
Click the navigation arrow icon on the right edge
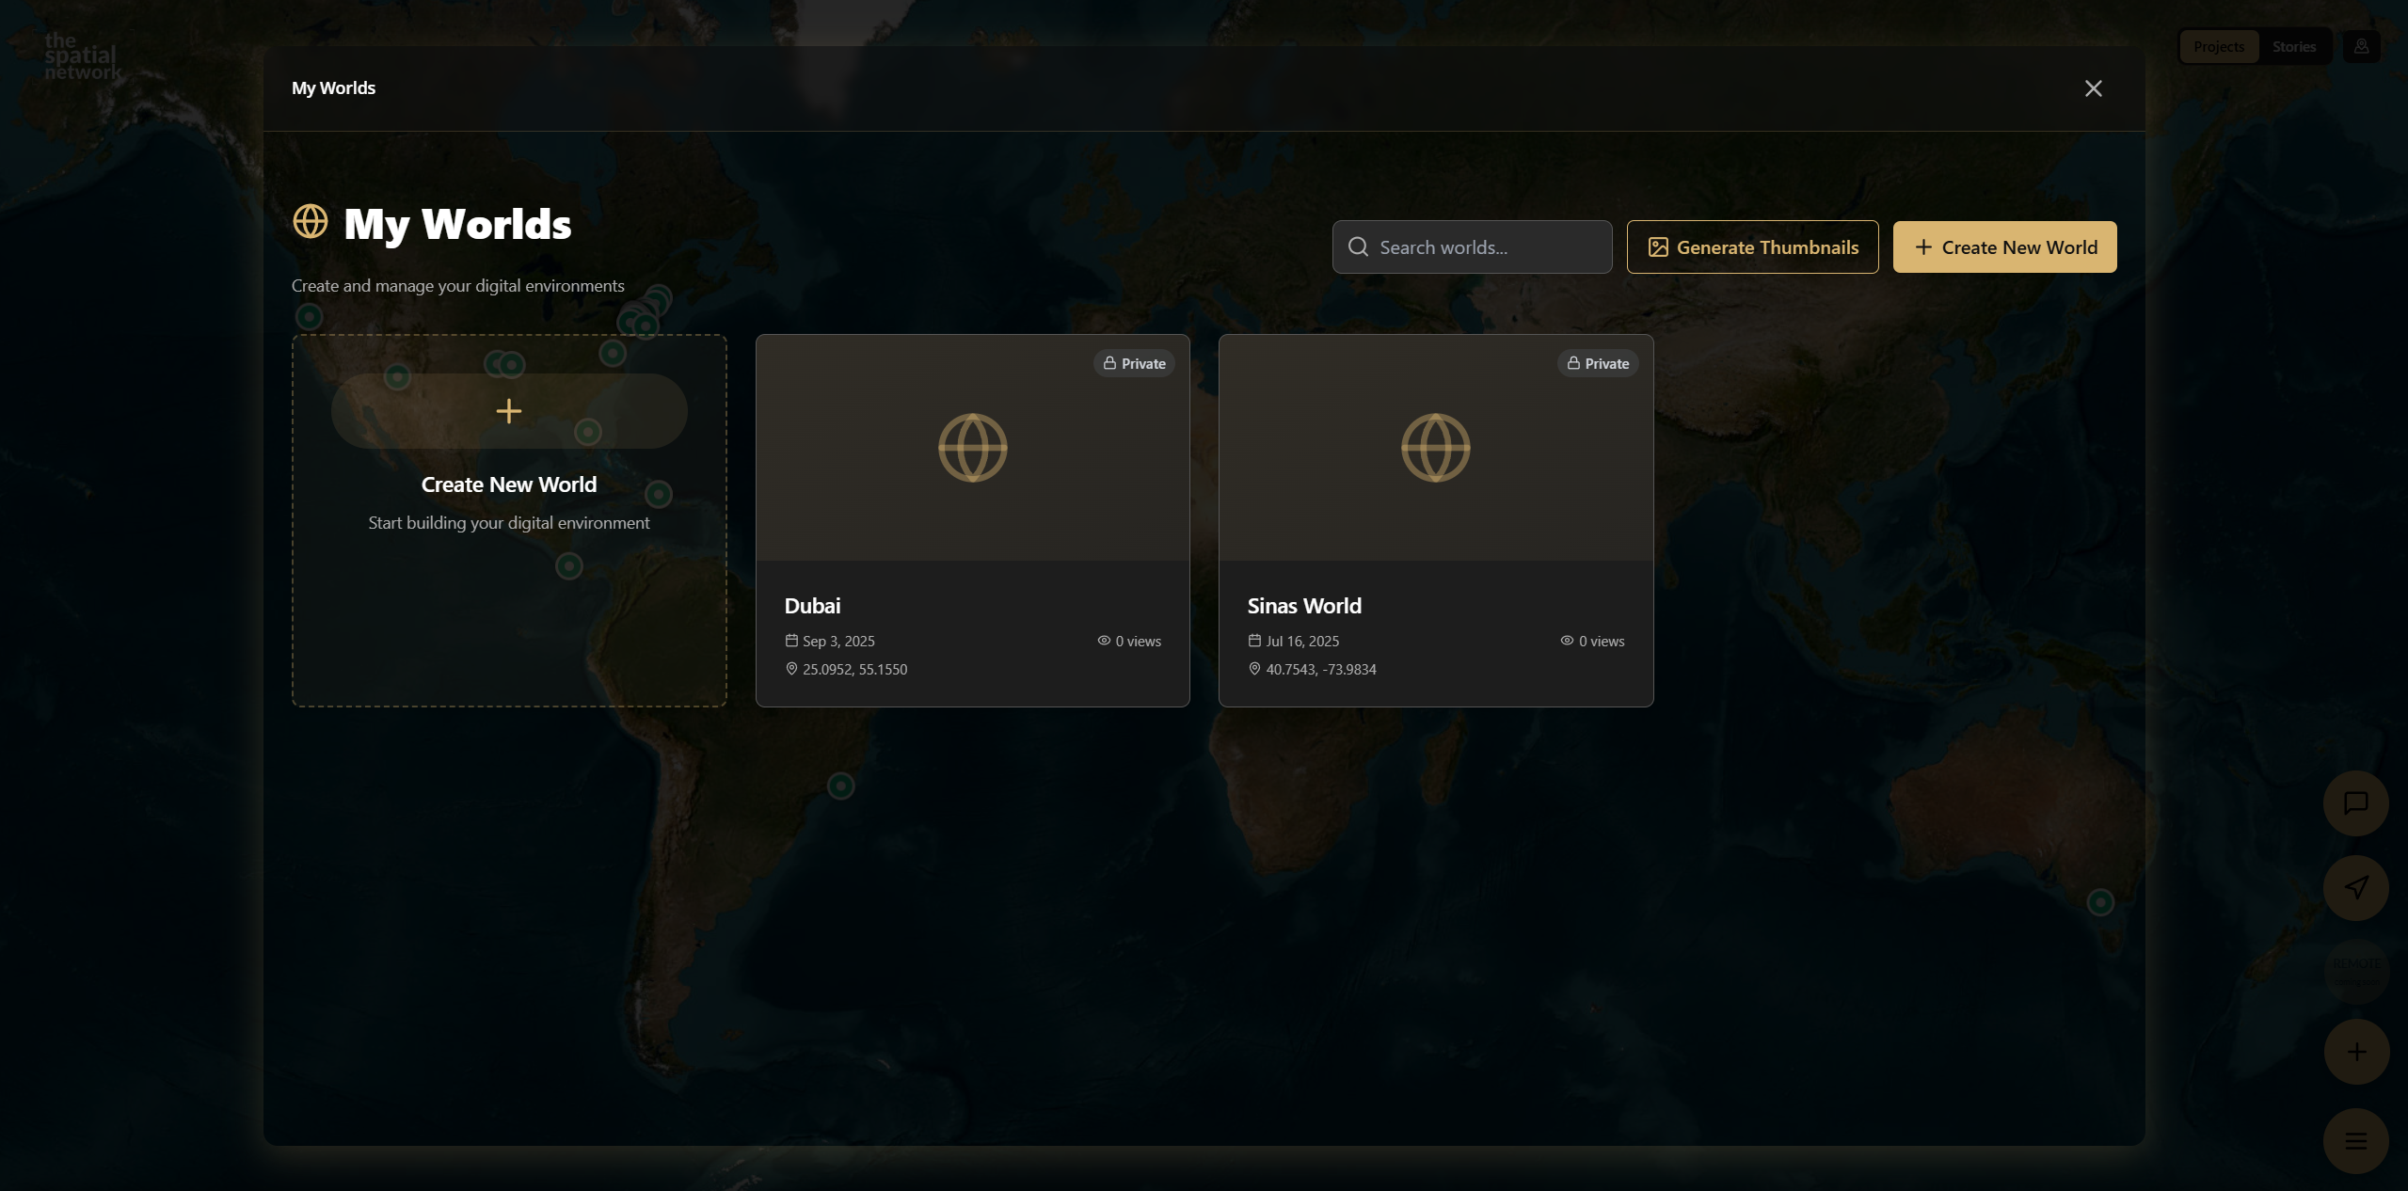click(x=2355, y=886)
